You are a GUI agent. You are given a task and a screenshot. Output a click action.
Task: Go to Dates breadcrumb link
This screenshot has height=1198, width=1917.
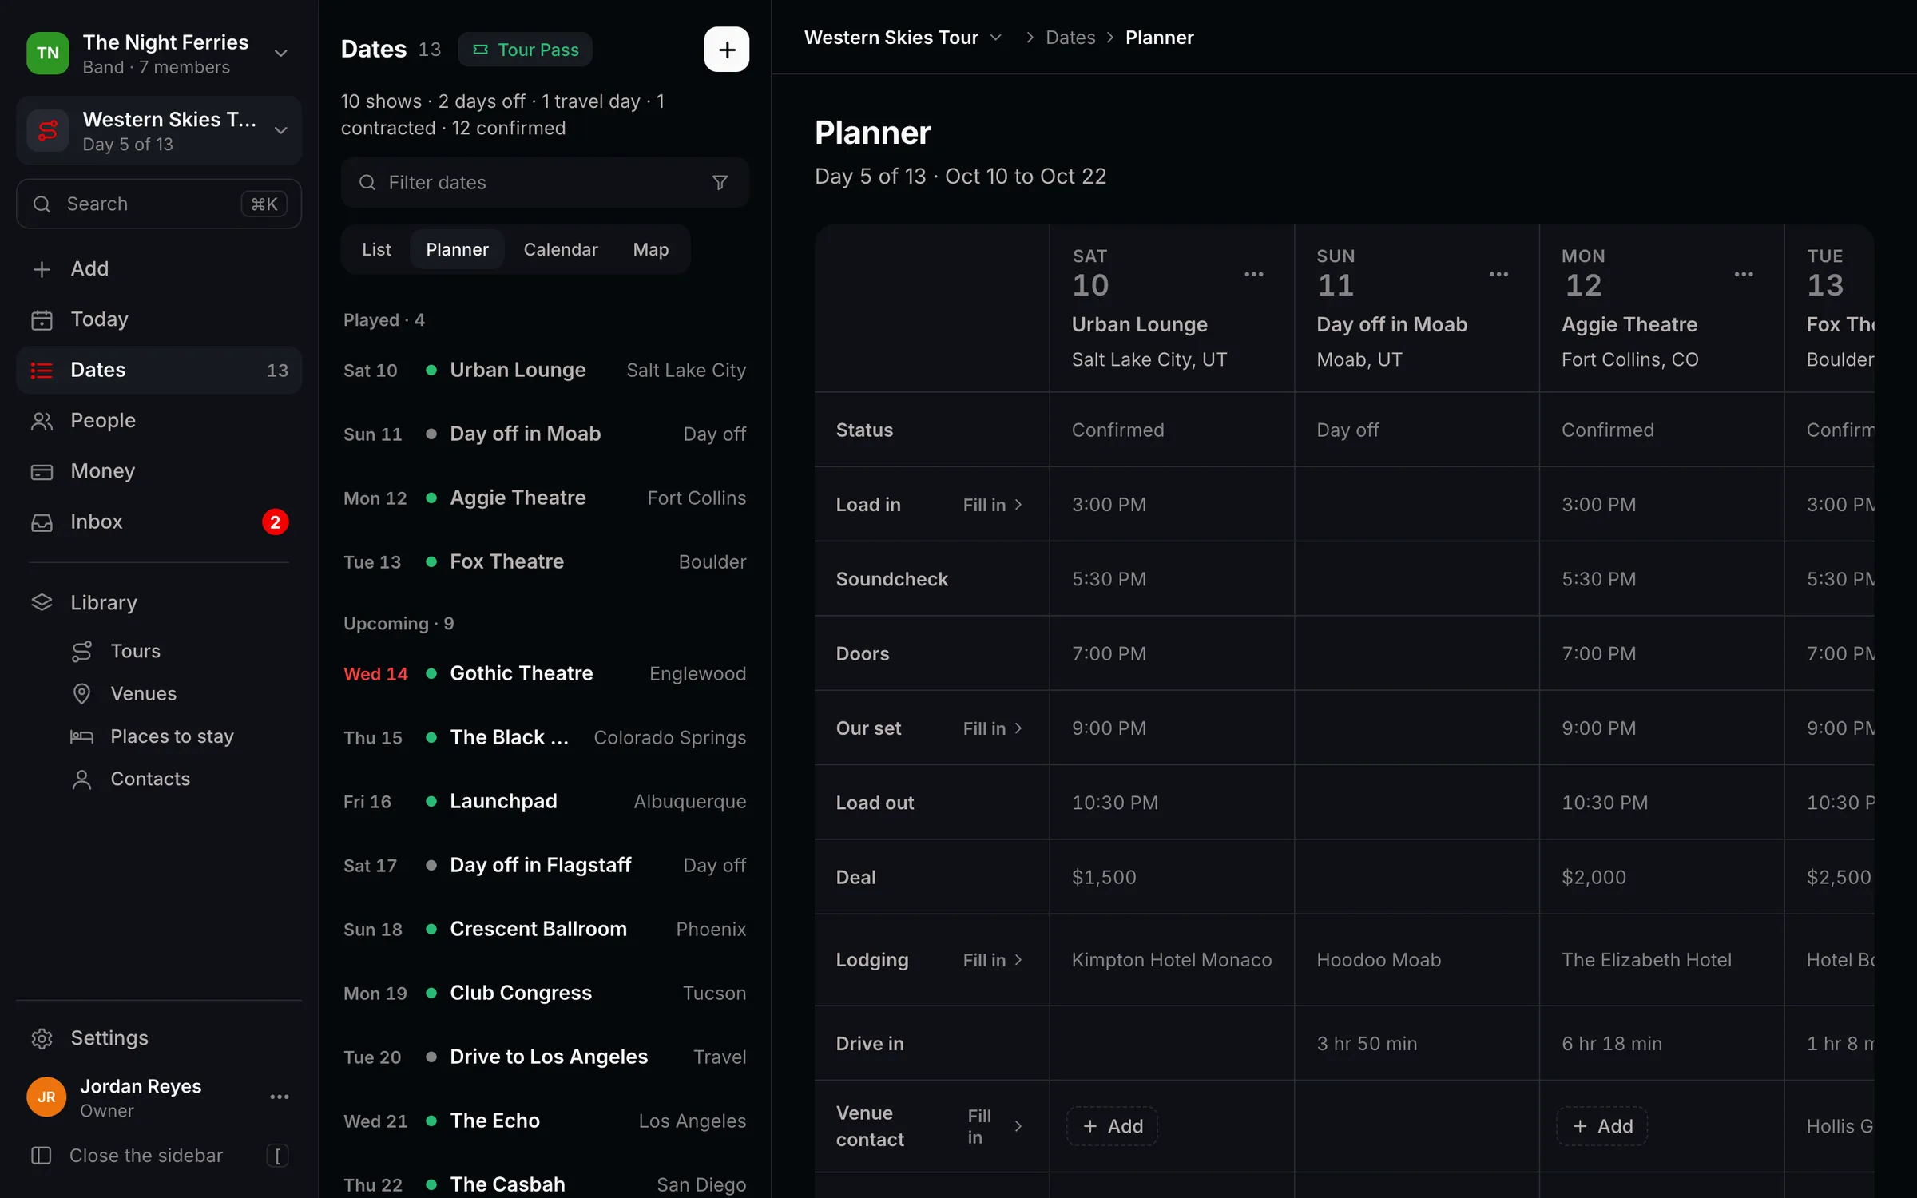click(x=1070, y=38)
